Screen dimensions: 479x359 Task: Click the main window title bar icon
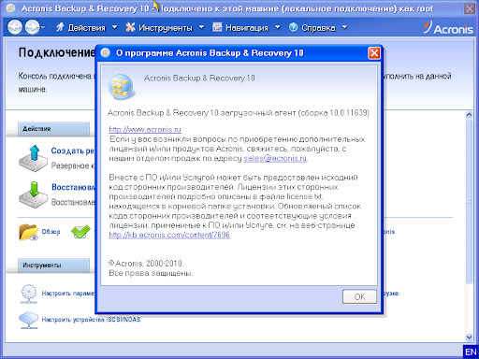[10, 8]
